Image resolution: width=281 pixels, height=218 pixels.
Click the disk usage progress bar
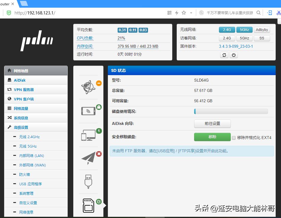(231, 111)
